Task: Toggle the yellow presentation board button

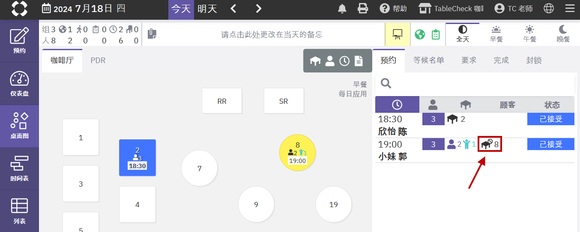Action: pos(398,34)
